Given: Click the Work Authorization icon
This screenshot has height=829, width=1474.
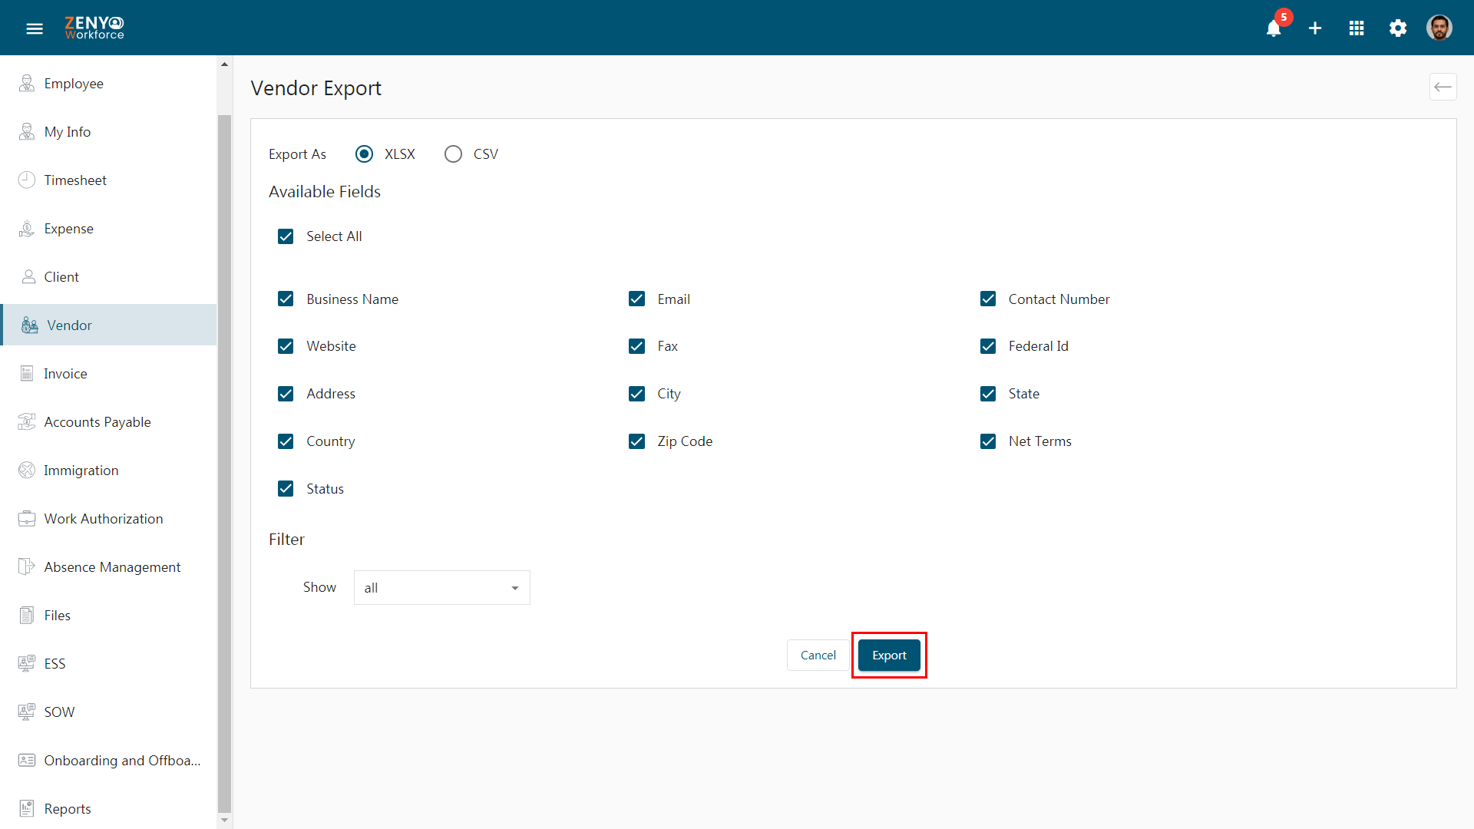Looking at the screenshot, I should [27, 519].
